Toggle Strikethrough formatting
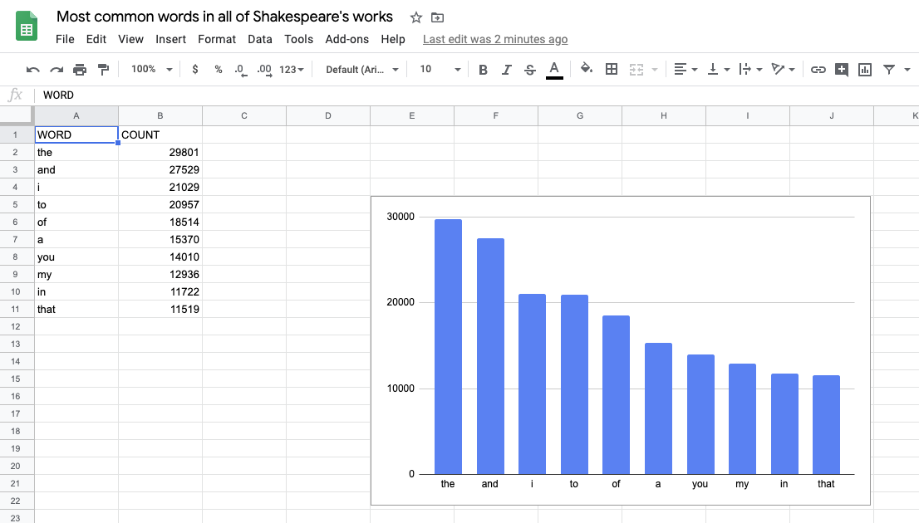919x523 pixels. point(530,70)
